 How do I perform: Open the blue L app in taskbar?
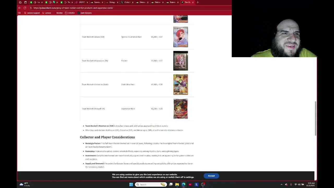(x=196, y=185)
